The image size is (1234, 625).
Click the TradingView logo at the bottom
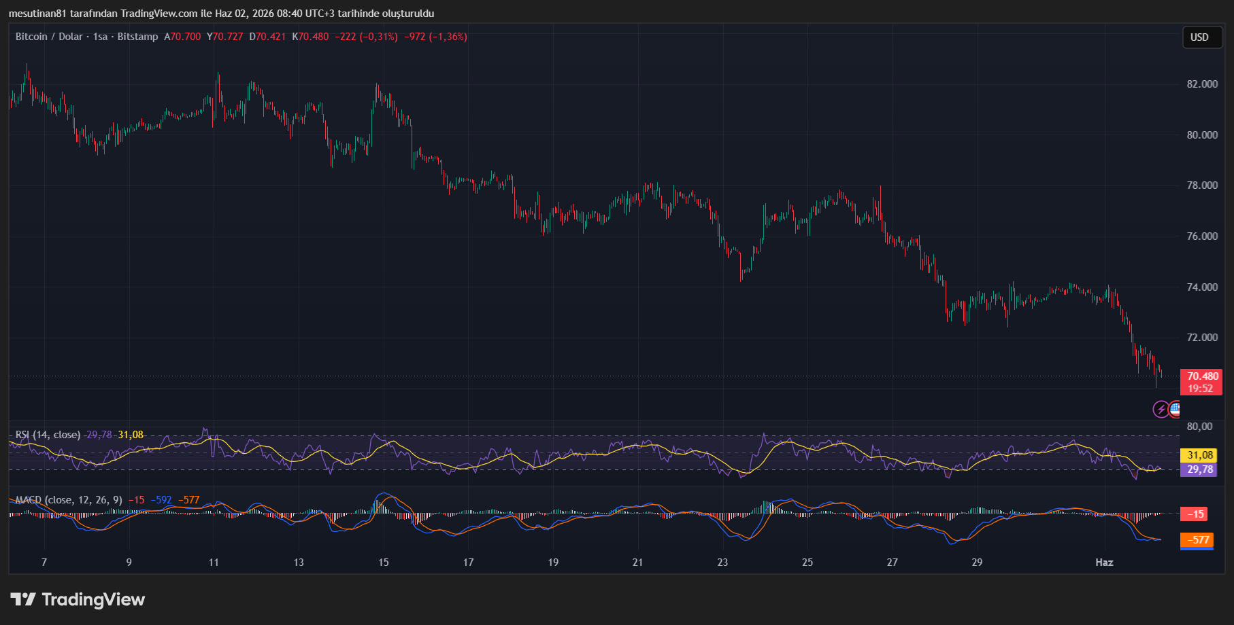[x=78, y=599]
